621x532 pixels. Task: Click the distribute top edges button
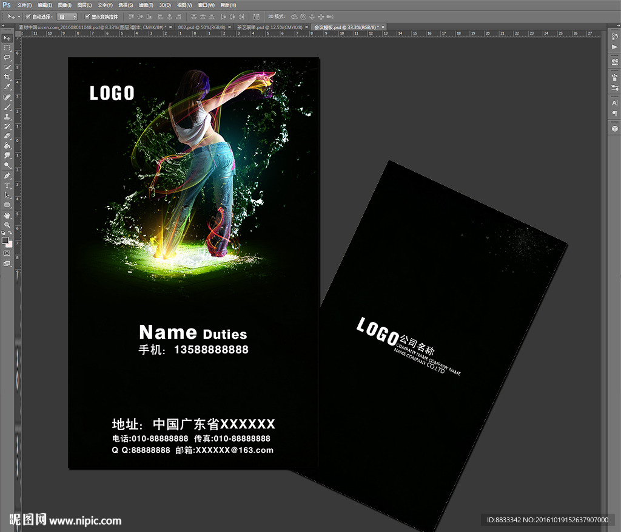point(193,16)
